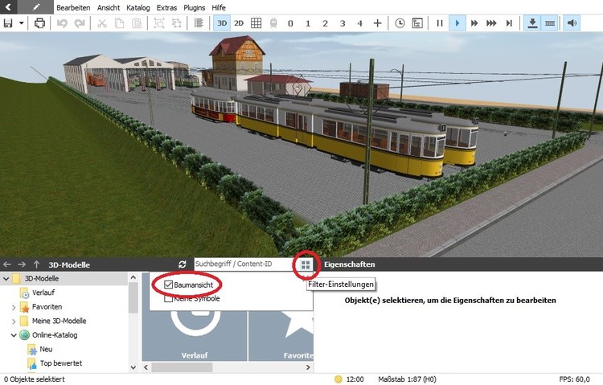Expand the Favoriten tree node

[14, 307]
